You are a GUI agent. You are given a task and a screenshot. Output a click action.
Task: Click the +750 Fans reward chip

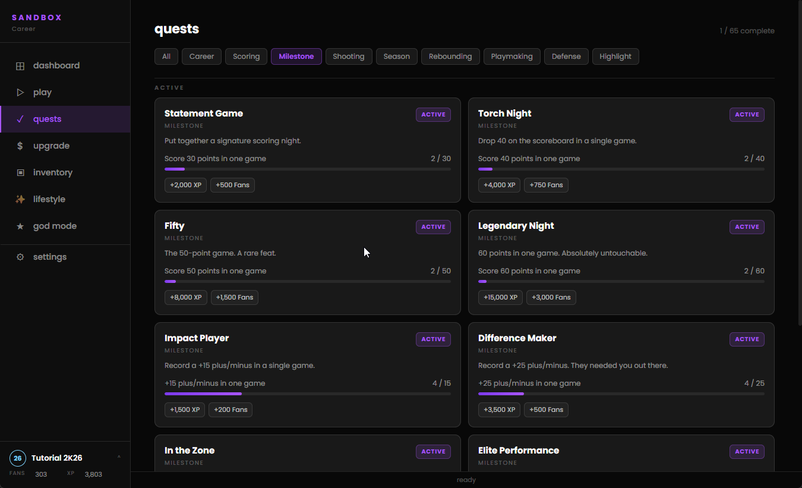[x=546, y=185]
